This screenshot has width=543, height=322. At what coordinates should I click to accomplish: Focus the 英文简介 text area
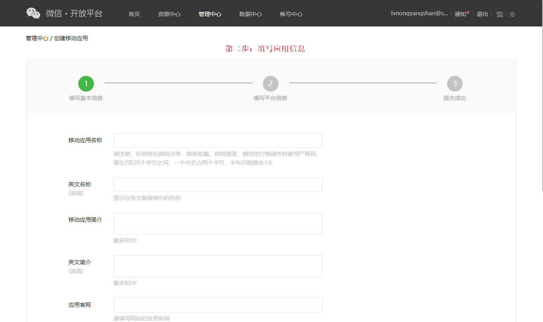point(218,266)
